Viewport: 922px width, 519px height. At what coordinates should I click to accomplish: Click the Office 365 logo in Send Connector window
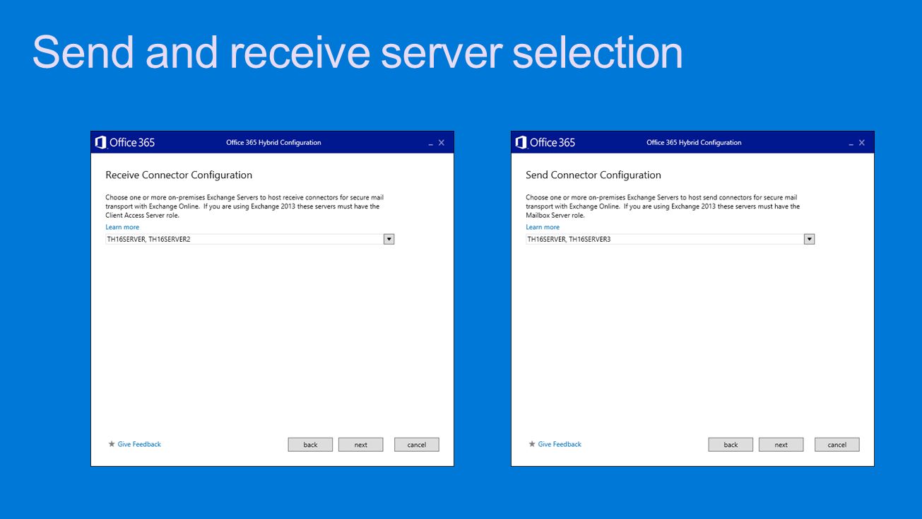click(x=545, y=142)
